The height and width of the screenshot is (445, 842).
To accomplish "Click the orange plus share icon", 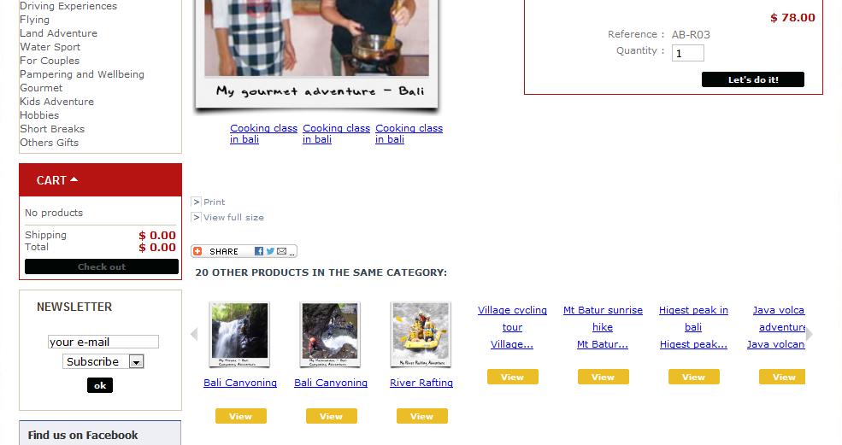I will (x=197, y=251).
